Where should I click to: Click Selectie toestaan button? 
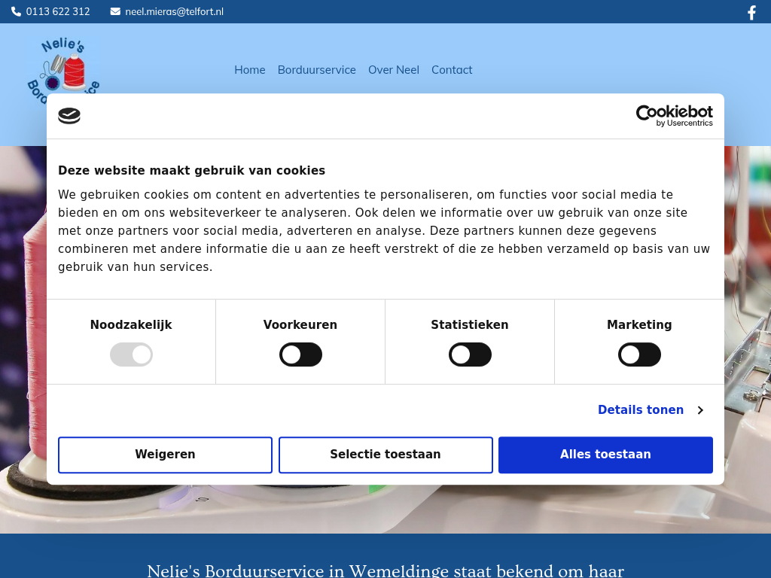pyautogui.click(x=385, y=455)
